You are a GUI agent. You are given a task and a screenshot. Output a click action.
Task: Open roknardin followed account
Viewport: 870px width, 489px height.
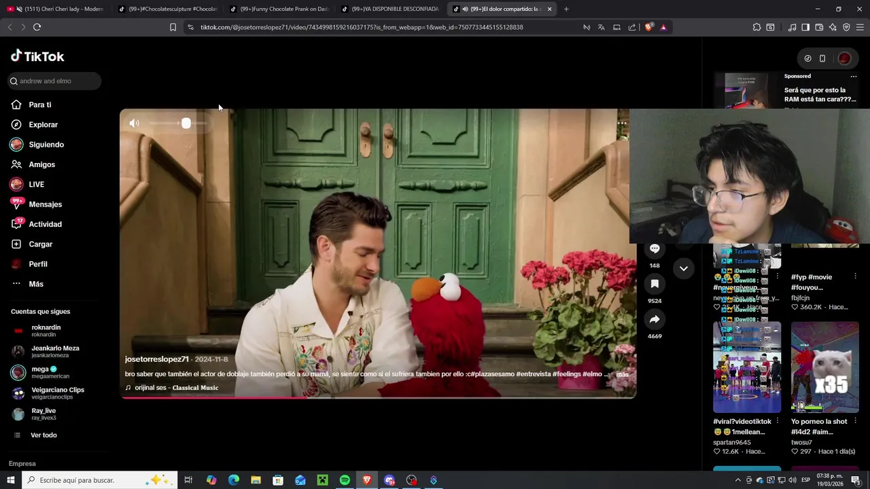(46, 331)
